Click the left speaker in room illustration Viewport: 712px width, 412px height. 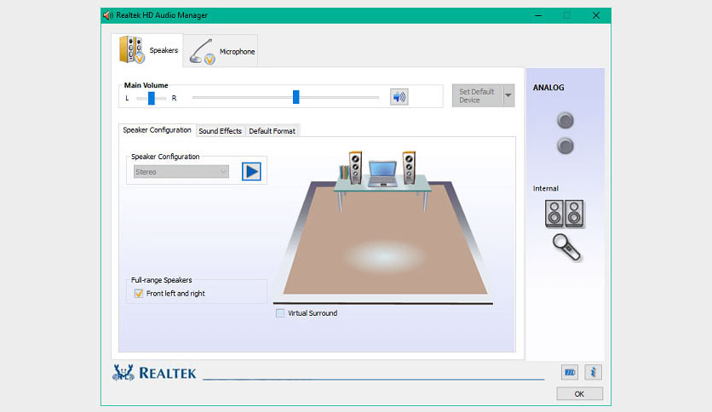(x=355, y=167)
